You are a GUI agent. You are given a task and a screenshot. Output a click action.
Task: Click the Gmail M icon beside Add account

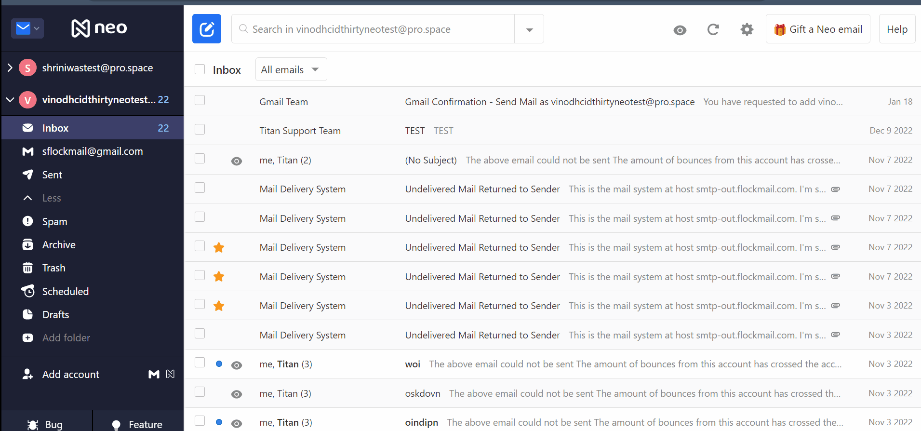tap(154, 374)
